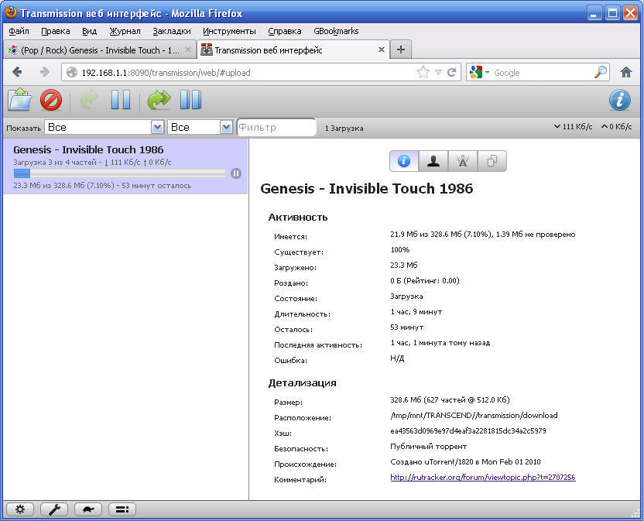Viewport: 644px width, 521px height.
Task: Open preferences with the wrench button
Action: pos(54,509)
